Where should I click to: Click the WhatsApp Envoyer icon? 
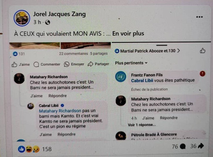tap(67, 64)
